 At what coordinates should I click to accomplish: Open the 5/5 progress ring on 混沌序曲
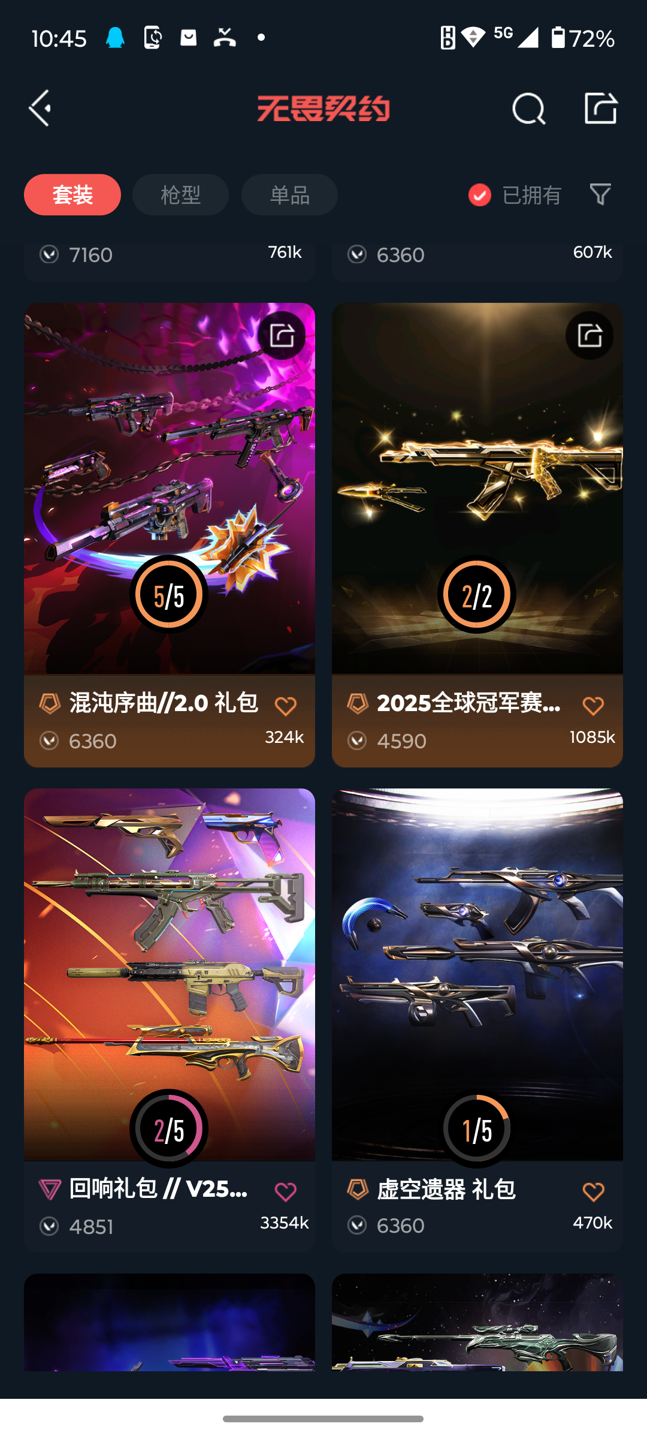pos(169,594)
